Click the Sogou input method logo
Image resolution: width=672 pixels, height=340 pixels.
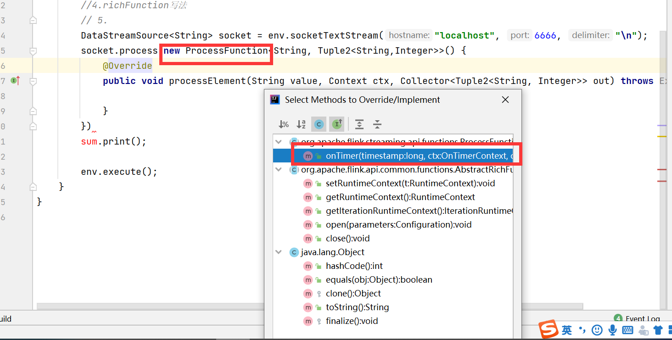[x=549, y=329]
